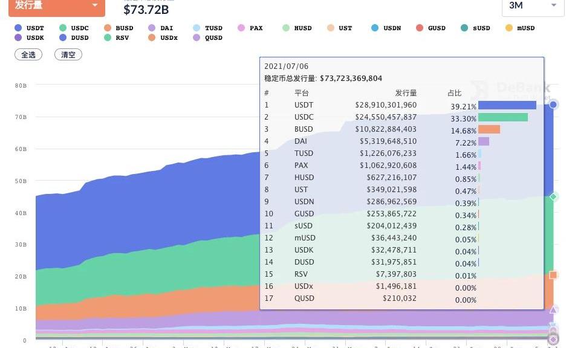The image size is (572, 348).
Task: Click the tooltip date 2021/07/06
Action: [x=287, y=66]
